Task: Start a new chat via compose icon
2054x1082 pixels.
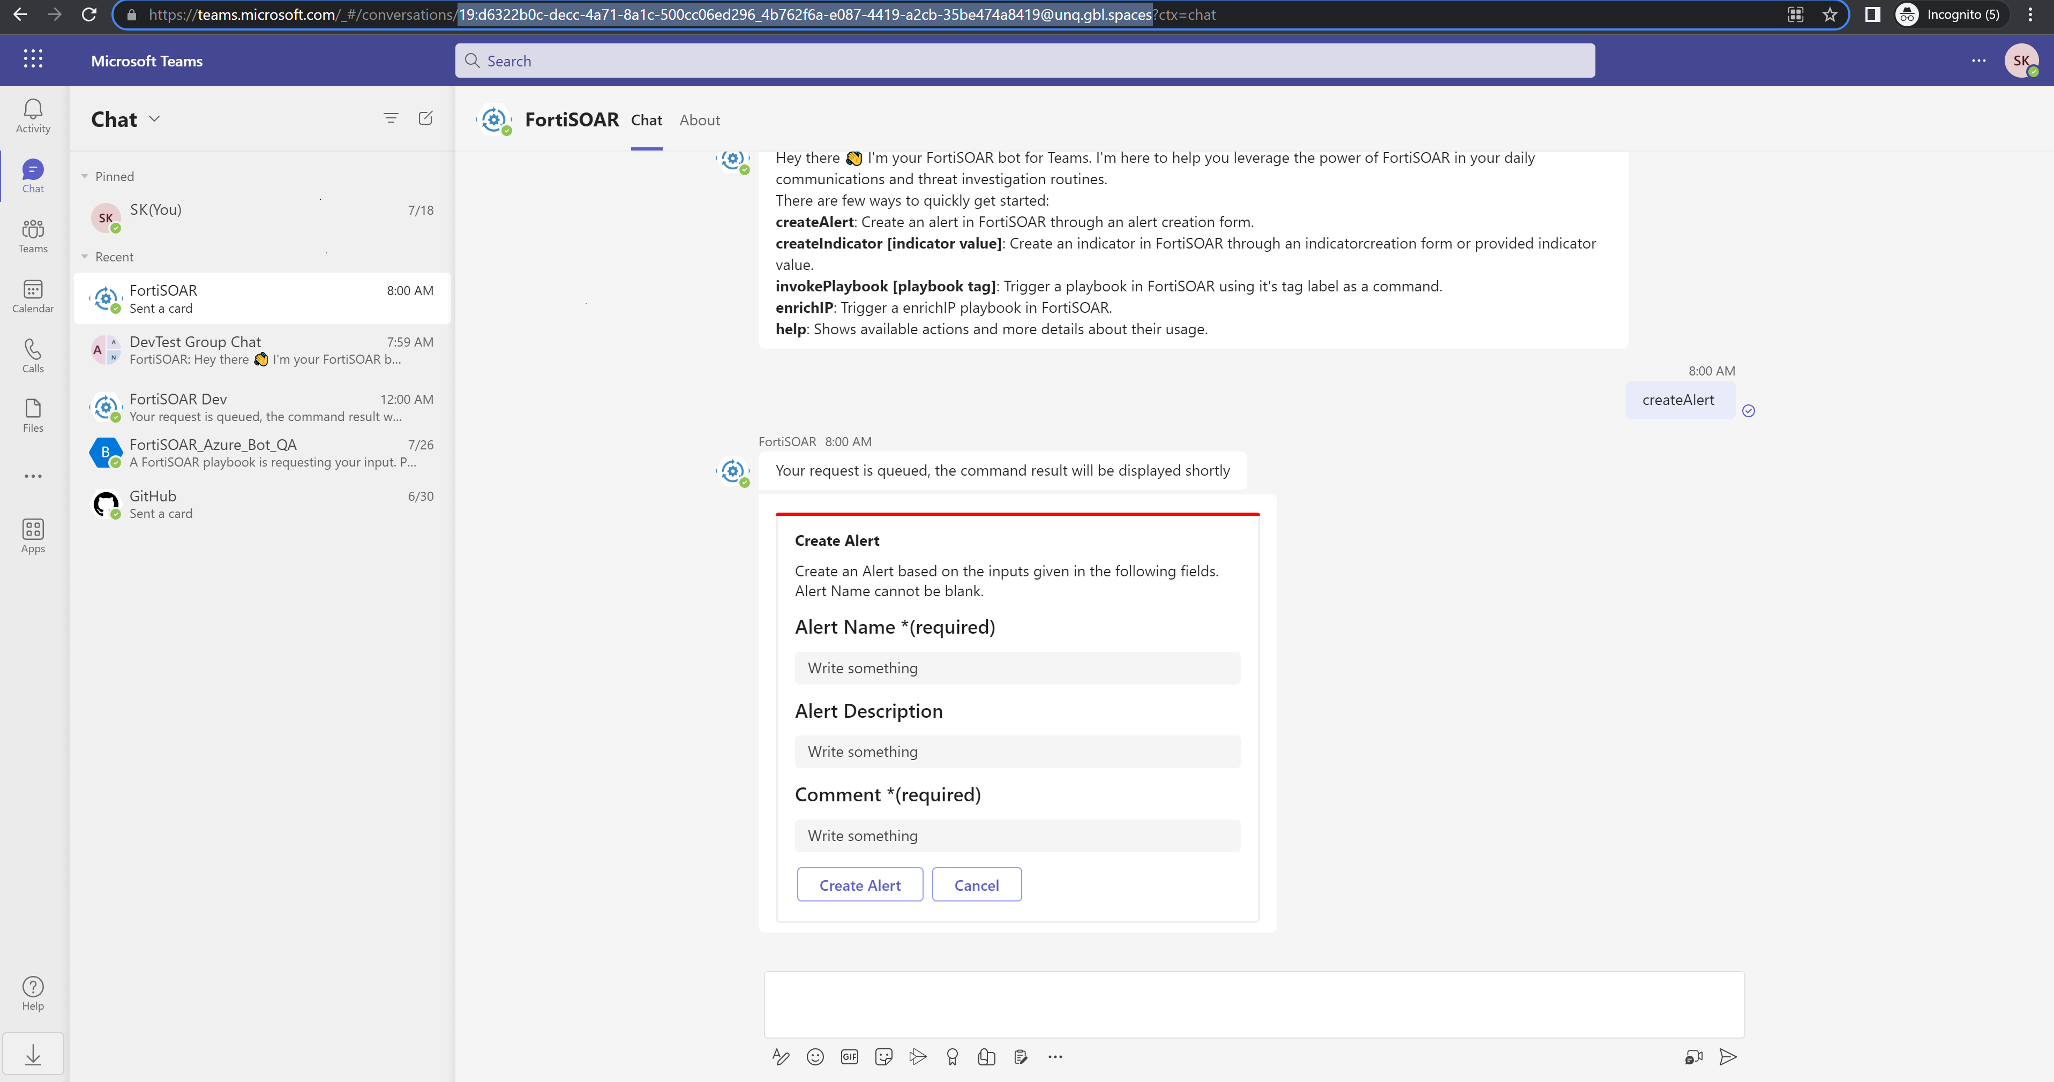Action: tap(426, 118)
